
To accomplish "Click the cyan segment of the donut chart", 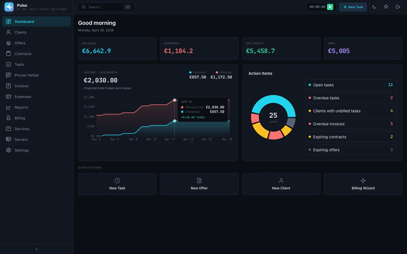I will pyautogui.click(x=273, y=99).
